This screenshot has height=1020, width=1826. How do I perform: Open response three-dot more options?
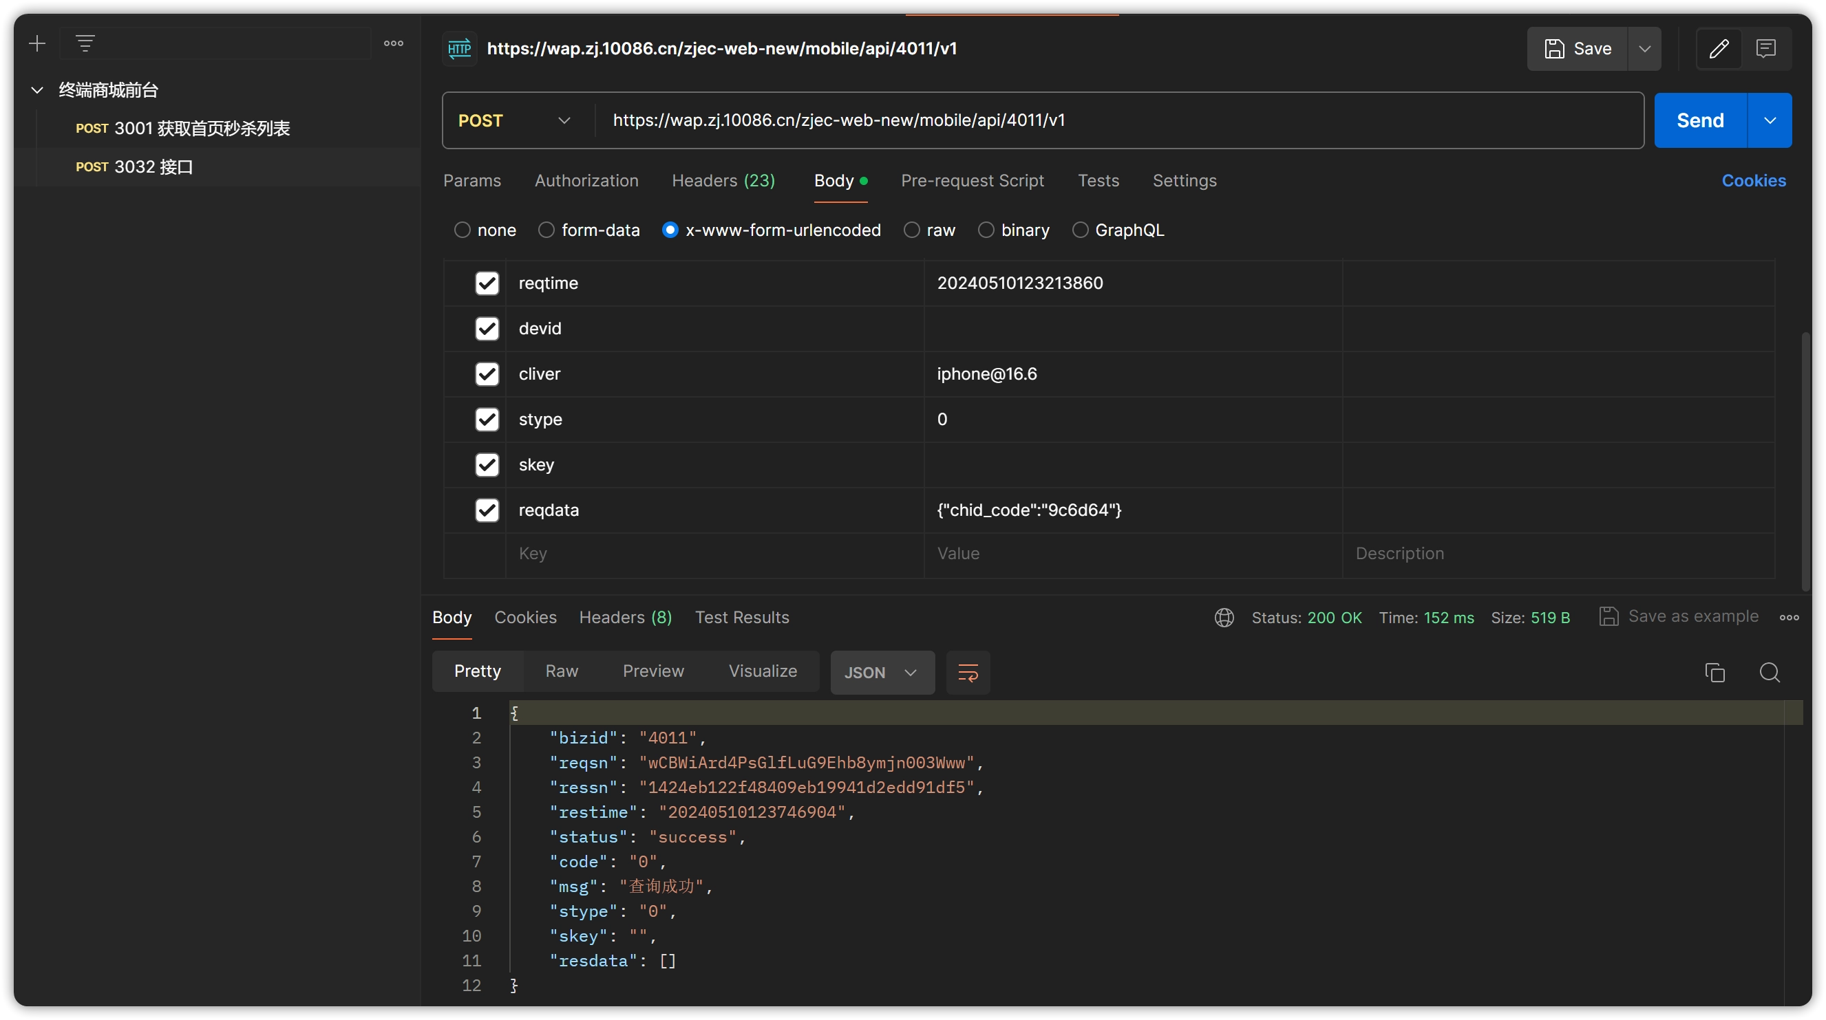click(1788, 618)
